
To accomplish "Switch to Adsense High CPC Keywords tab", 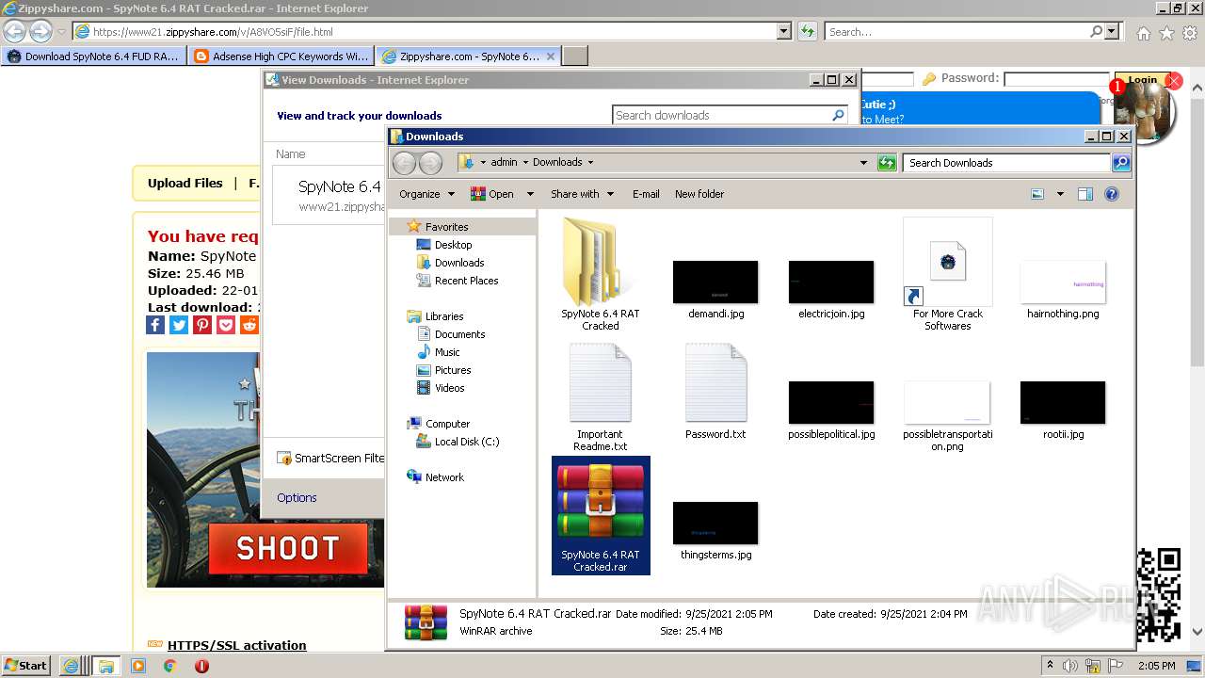I will click(x=281, y=56).
